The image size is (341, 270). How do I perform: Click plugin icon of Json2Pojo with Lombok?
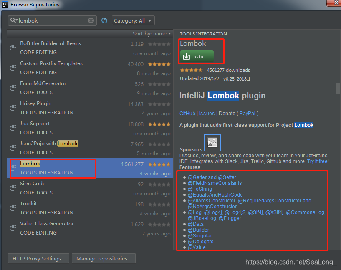(13, 148)
